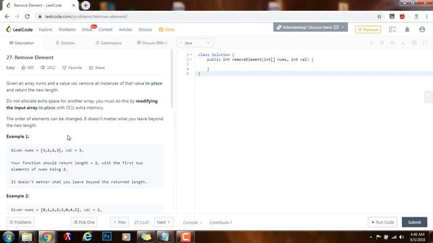433x243 pixels.
Task: Click the braces format code icon
Action: pos(382,43)
